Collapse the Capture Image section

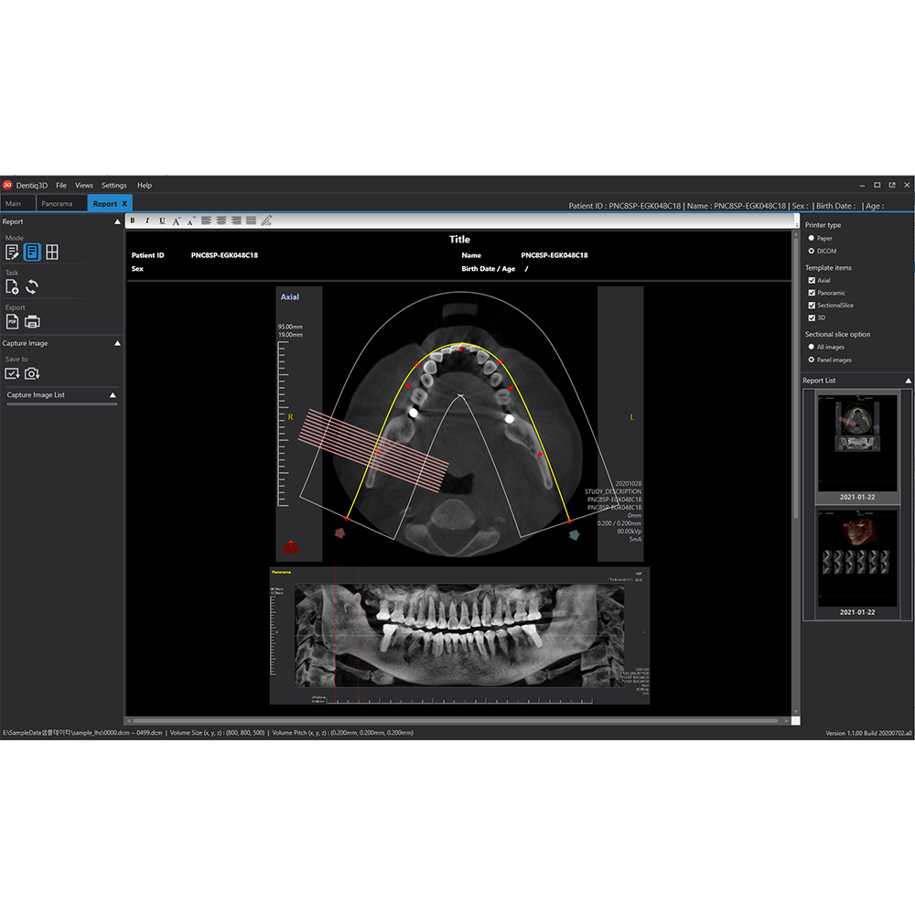point(117,343)
